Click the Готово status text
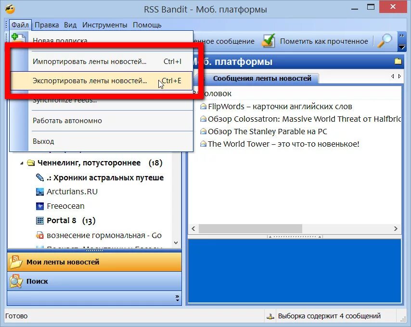 pos(16,316)
